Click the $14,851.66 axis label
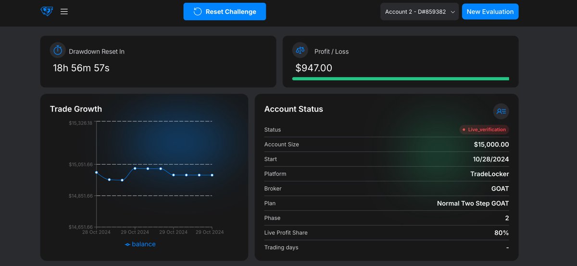The image size is (577, 266). [80, 196]
